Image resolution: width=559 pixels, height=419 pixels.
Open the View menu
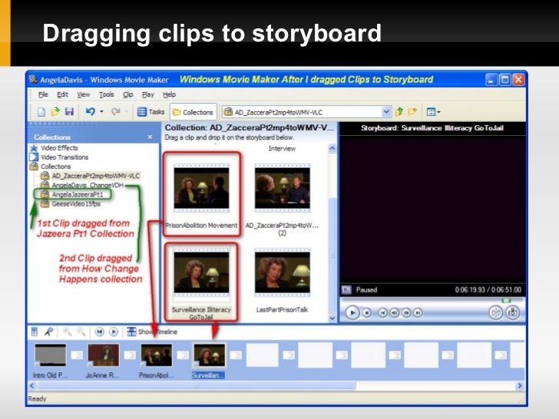tap(84, 94)
